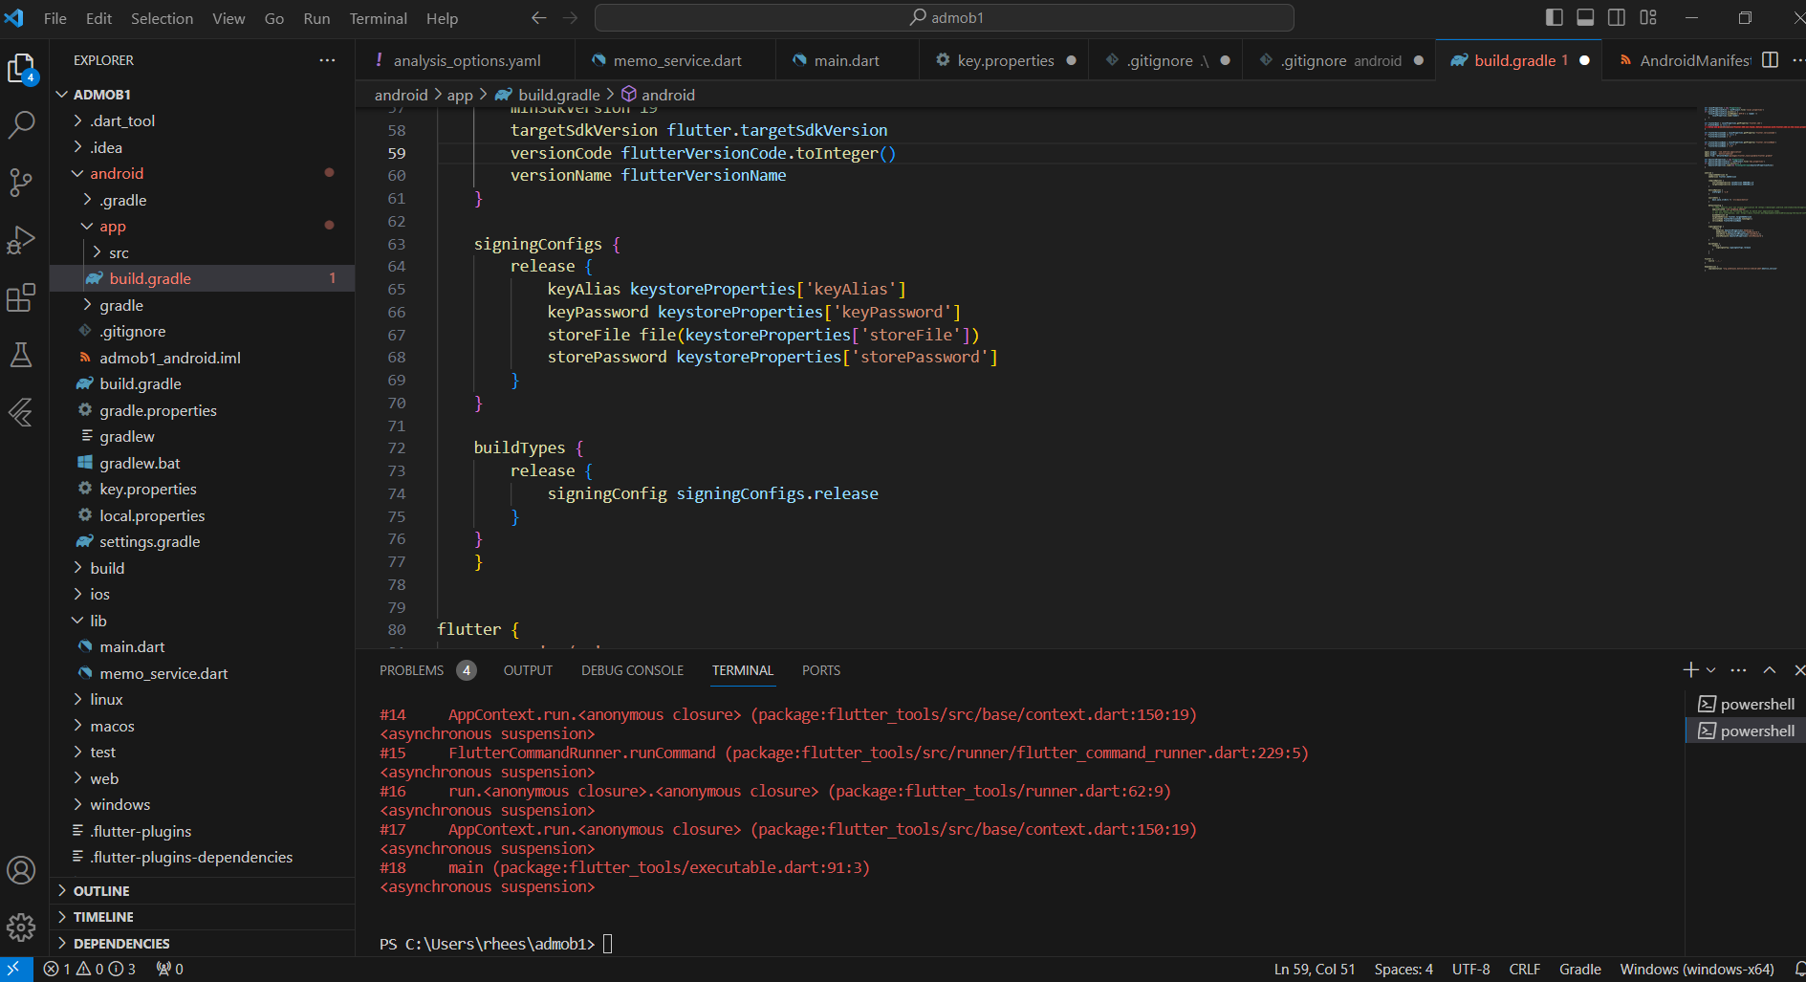
Task: Open the Terminal menu
Action: [378, 18]
